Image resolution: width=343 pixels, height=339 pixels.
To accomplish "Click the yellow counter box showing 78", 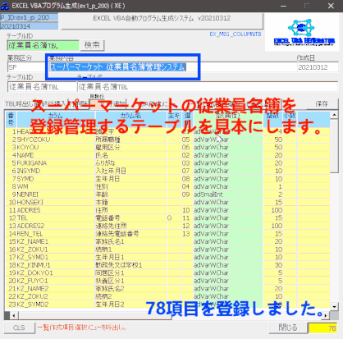I will pos(323,328).
